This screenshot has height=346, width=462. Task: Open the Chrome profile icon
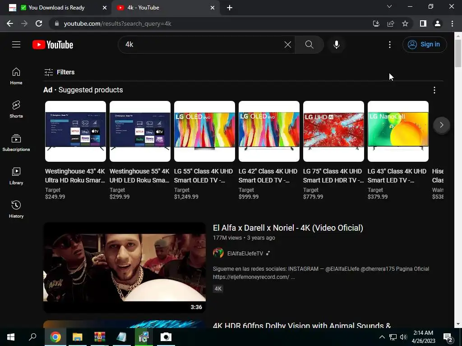(x=438, y=23)
